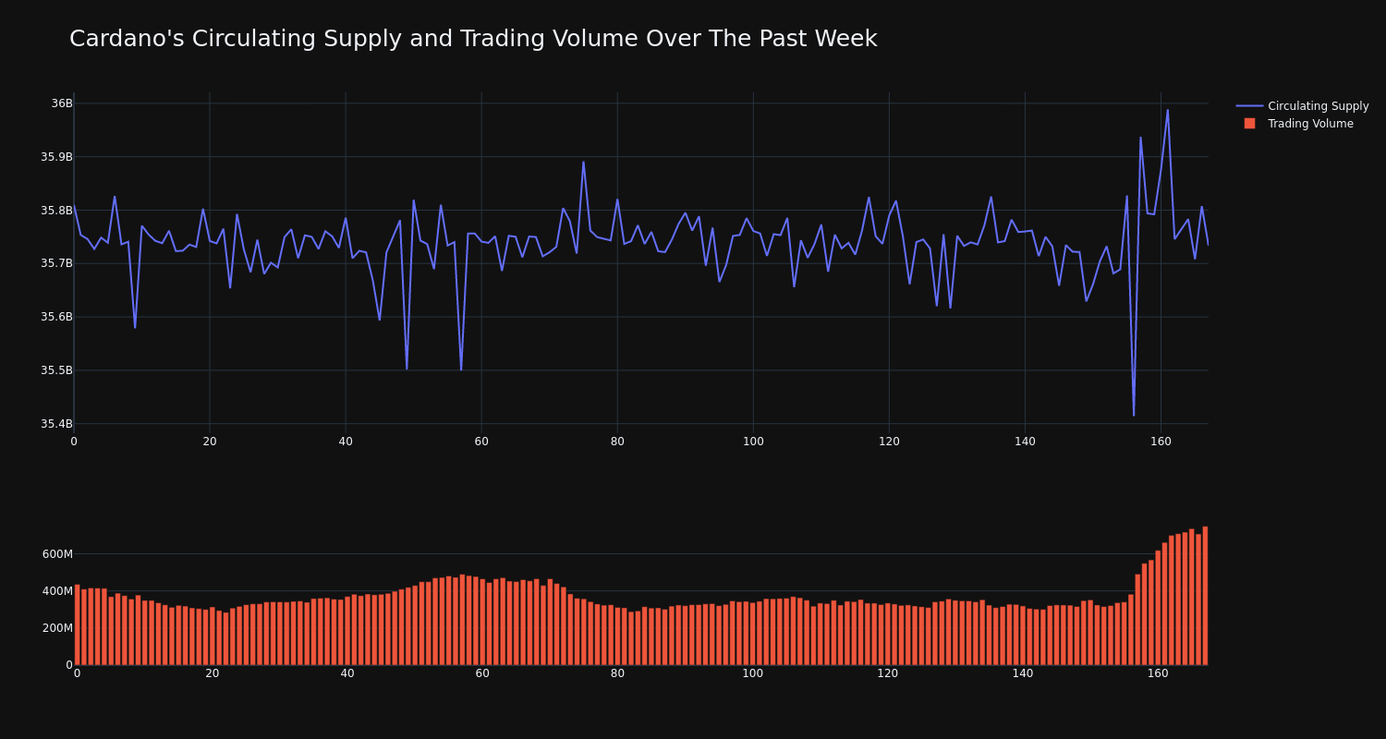1386x739 pixels.
Task: Click the 400M volume axis label
Action: [57, 591]
